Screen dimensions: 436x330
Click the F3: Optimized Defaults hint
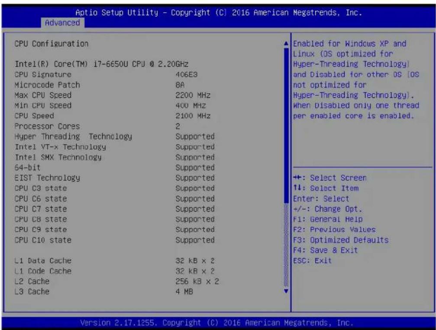[341, 240]
